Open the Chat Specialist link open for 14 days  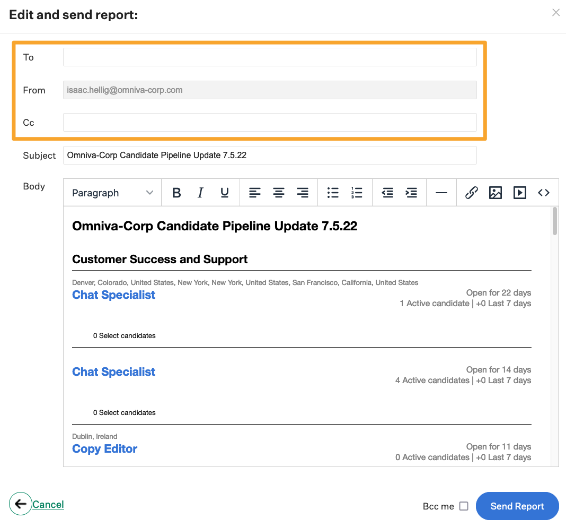pos(114,372)
